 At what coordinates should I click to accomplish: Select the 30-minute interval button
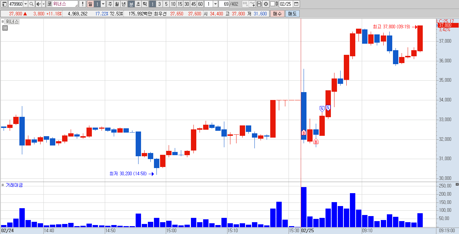click(x=187, y=4)
